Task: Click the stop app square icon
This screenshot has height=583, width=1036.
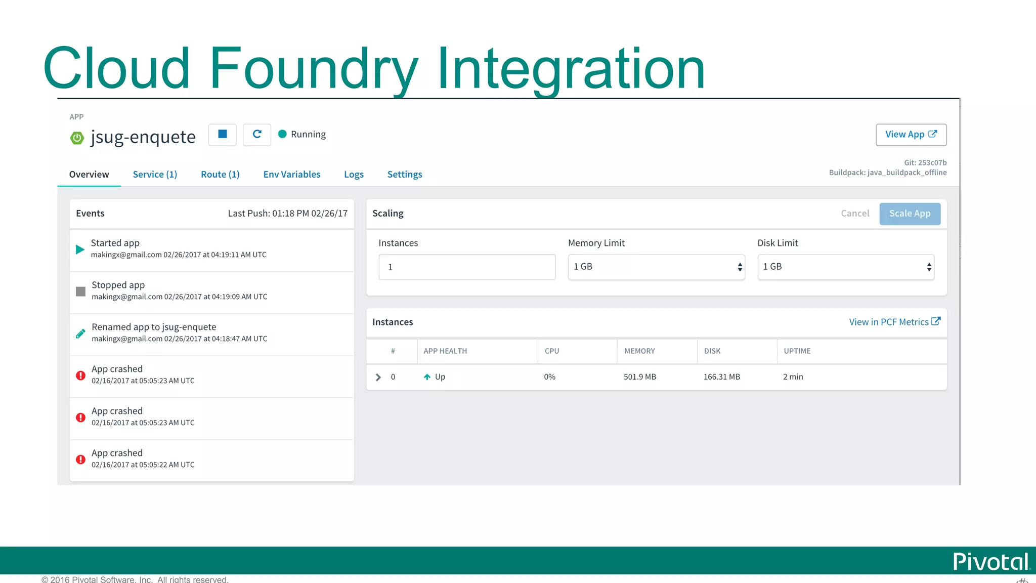Action: click(x=222, y=135)
